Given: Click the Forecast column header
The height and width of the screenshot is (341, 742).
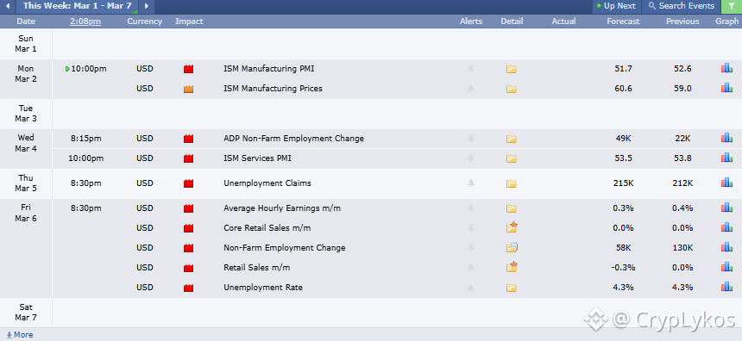Looking at the screenshot, I should click(x=623, y=22).
